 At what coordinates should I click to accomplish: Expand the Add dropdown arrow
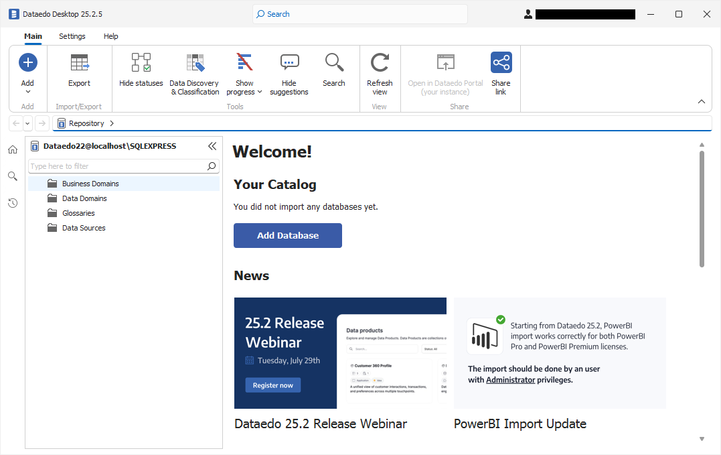pyautogui.click(x=28, y=92)
